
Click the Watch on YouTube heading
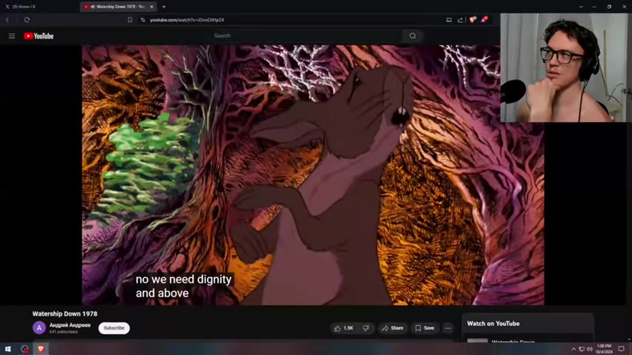493,323
